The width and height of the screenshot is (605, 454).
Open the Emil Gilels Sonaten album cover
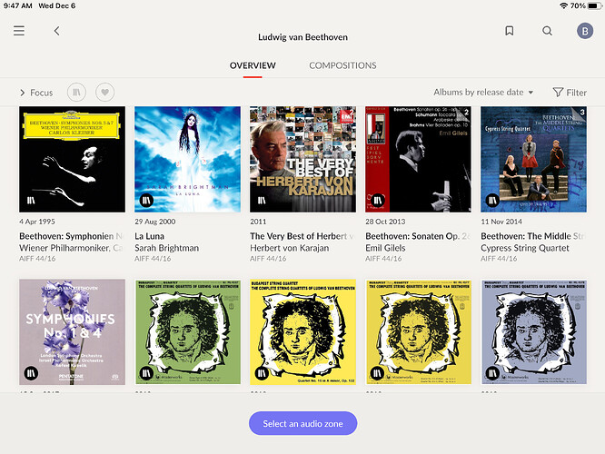pos(418,159)
